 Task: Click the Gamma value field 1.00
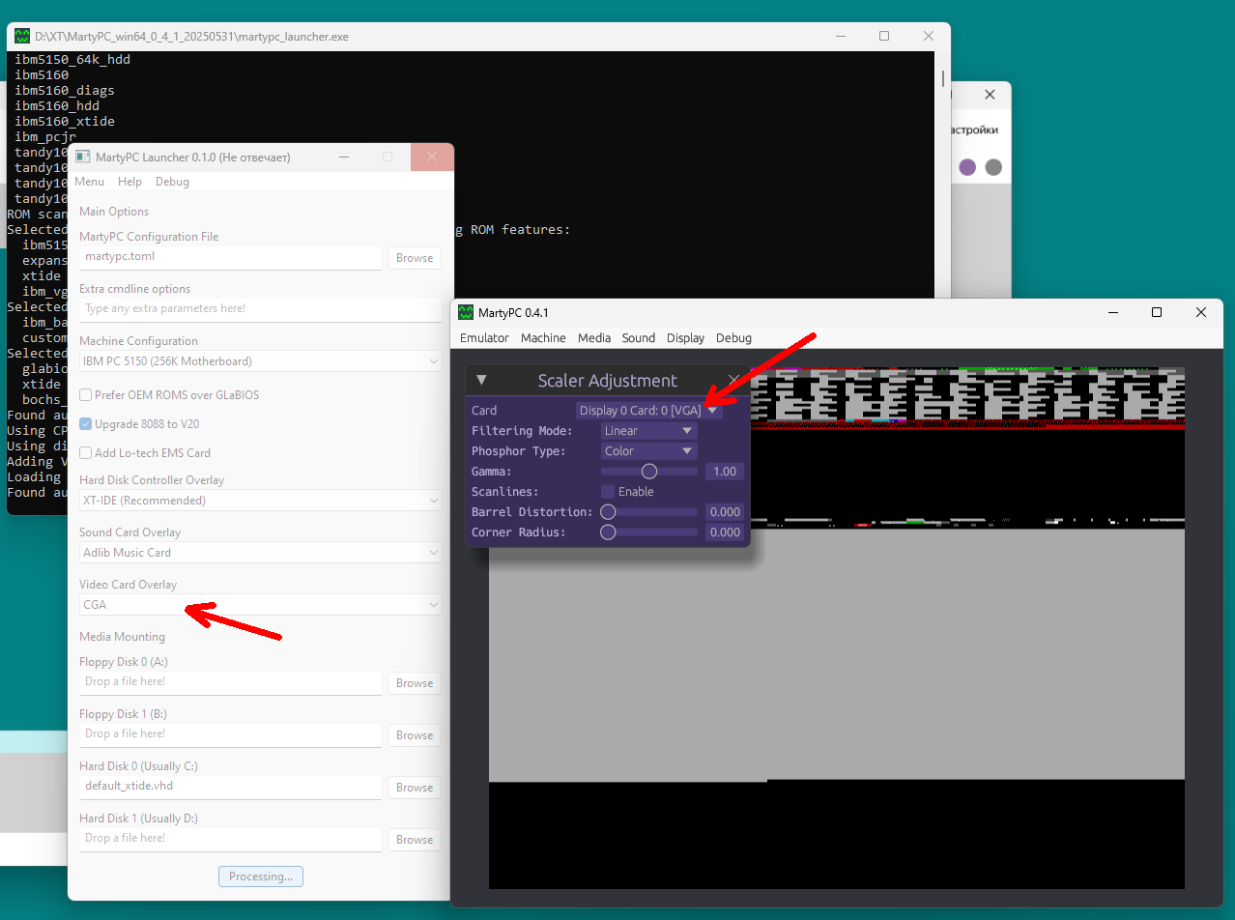coord(725,472)
